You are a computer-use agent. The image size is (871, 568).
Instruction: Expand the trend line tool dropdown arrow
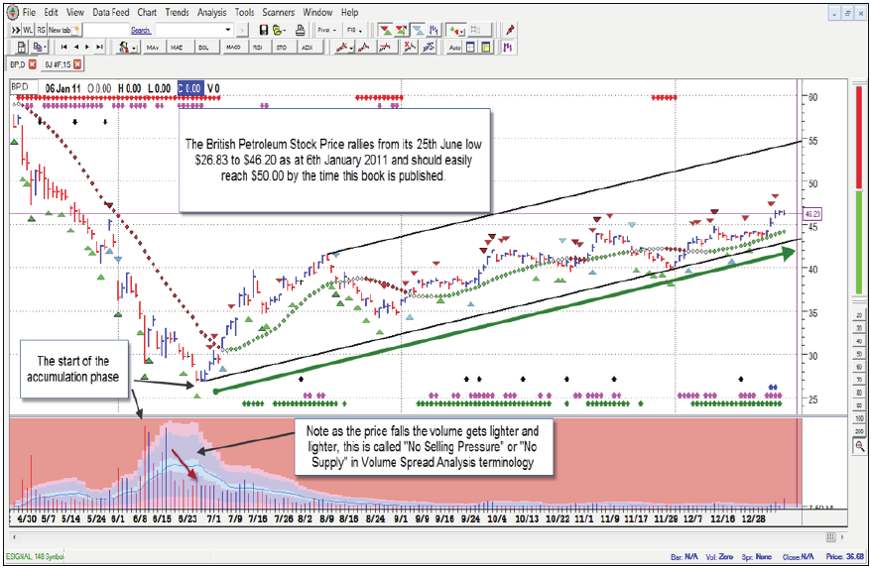[352, 49]
